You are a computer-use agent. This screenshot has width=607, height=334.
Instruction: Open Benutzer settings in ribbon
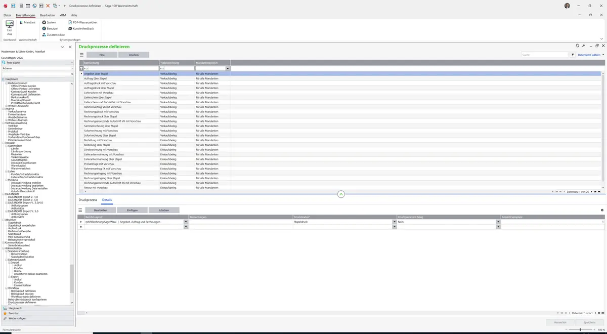click(50, 28)
